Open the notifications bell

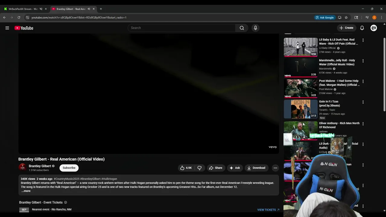click(x=362, y=28)
